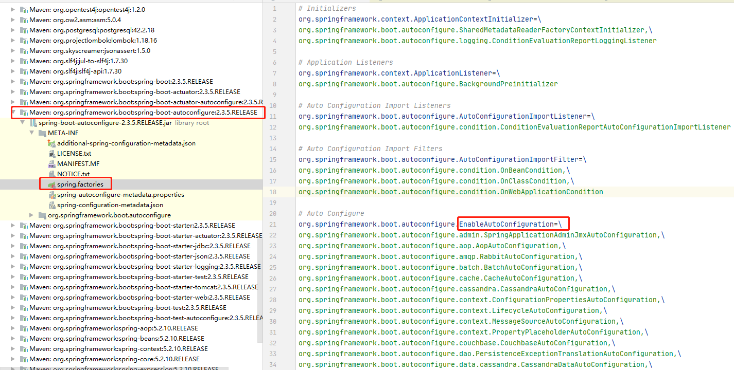
Task: Click the LICENSE.txt file icon
Action: tap(51, 154)
